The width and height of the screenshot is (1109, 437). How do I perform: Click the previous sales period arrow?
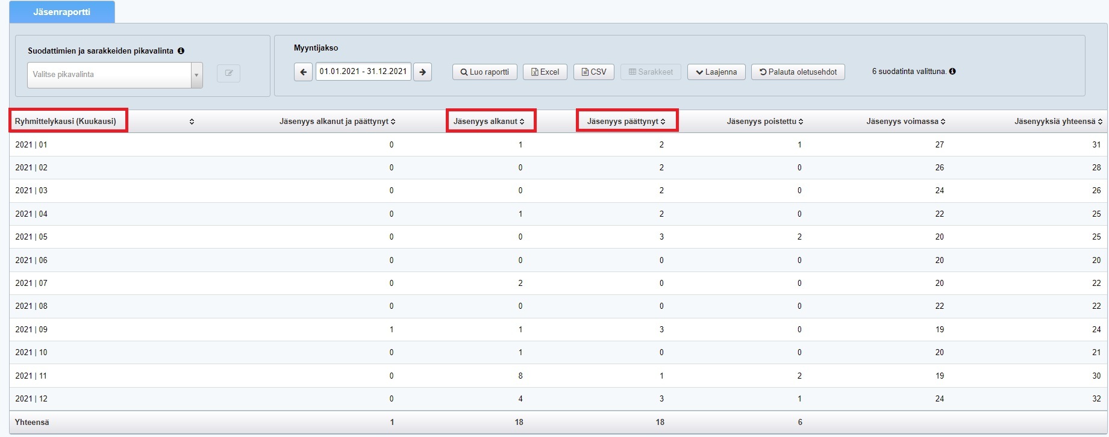pyautogui.click(x=303, y=72)
